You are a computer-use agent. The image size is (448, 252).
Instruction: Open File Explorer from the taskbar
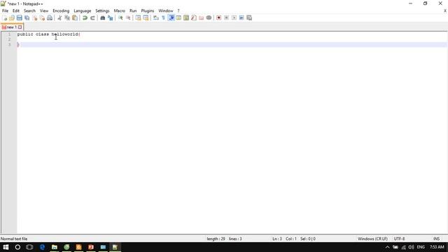click(55, 247)
